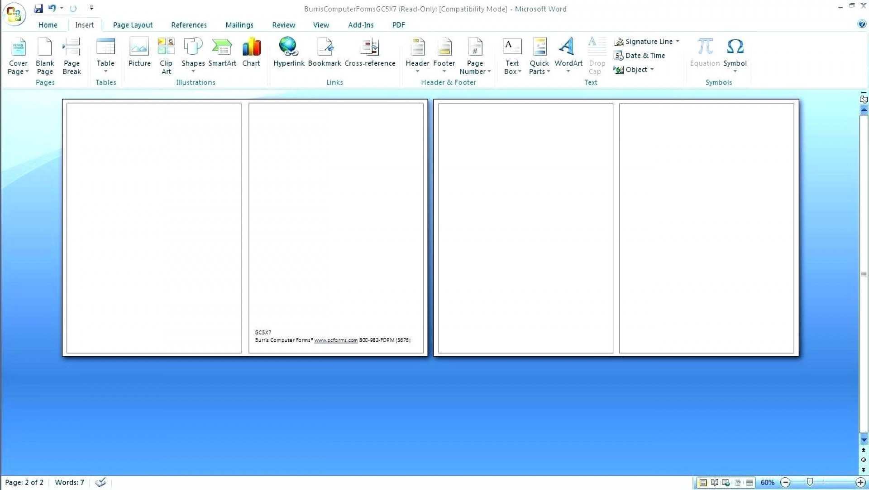Open the Clip Art panel
The height and width of the screenshot is (490, 869).
tap(166, 54)
